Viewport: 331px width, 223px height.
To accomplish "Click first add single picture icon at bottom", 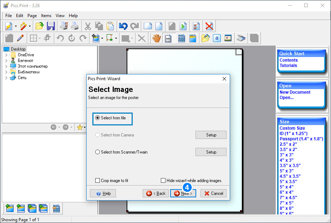I will click(10, 208).
